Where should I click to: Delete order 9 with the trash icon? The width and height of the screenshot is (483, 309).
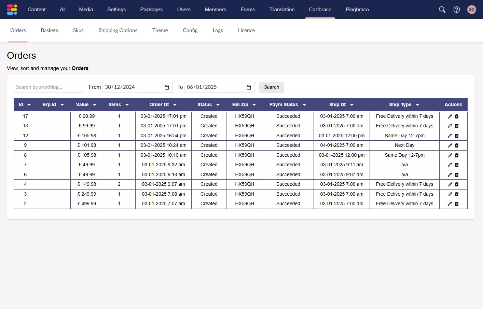[457, 145]
